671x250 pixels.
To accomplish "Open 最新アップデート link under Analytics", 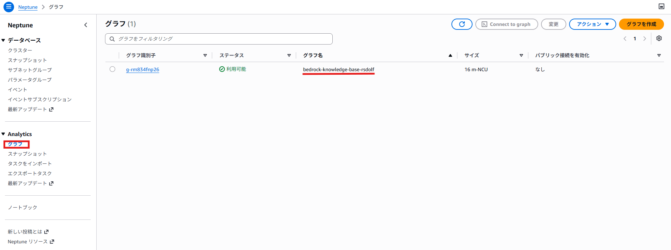I will (x=31, y=183).
